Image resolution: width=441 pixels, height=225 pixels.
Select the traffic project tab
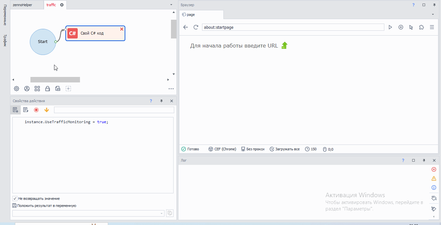pyautogui.click(x=51, y=5)
